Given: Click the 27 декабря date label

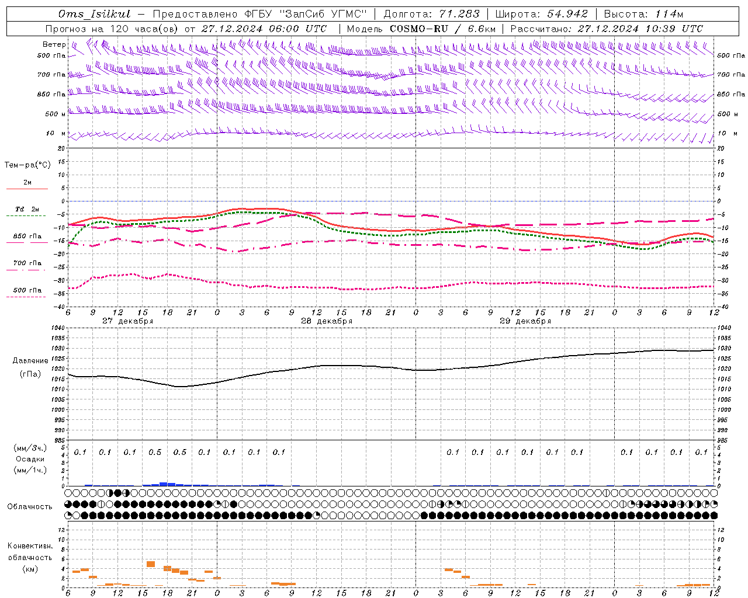Looking at the screenshot, I should [127, 321].
